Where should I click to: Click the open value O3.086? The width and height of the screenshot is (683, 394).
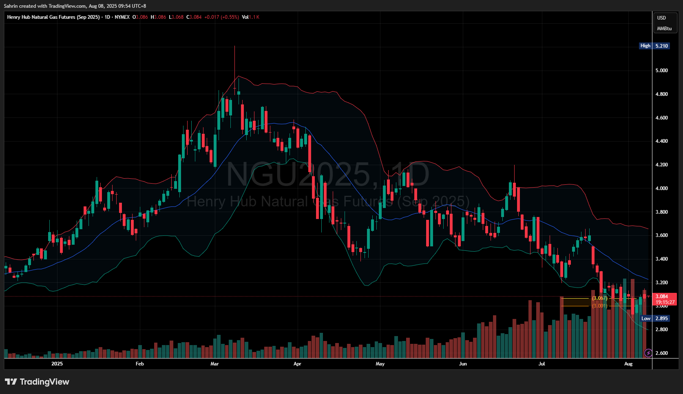point(140,17)
